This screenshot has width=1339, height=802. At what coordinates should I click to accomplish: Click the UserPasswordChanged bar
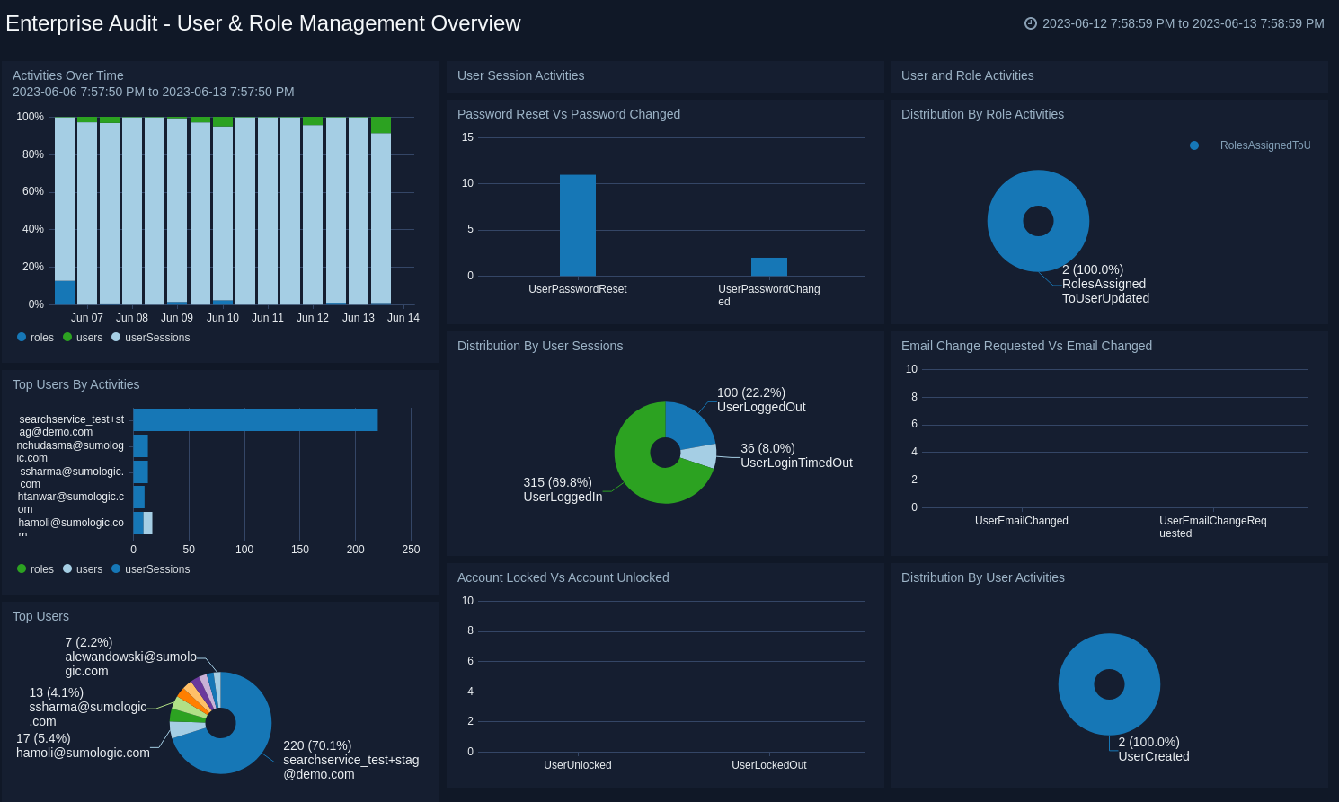[x=768, y=267]
